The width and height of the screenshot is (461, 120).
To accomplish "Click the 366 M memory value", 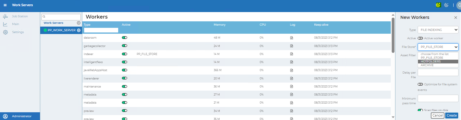I will tap(218, 70).
